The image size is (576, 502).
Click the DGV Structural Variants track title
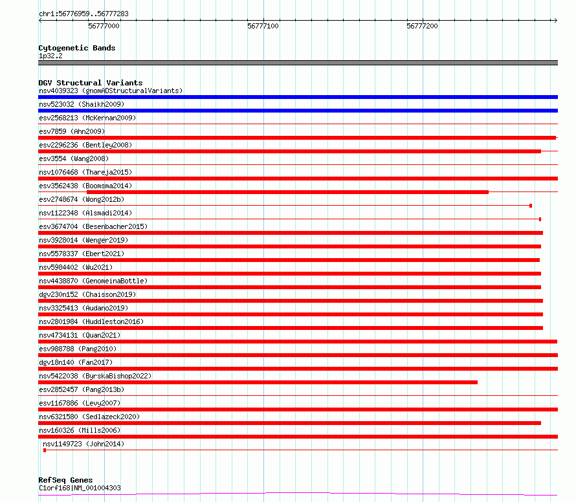pos(91,83)
